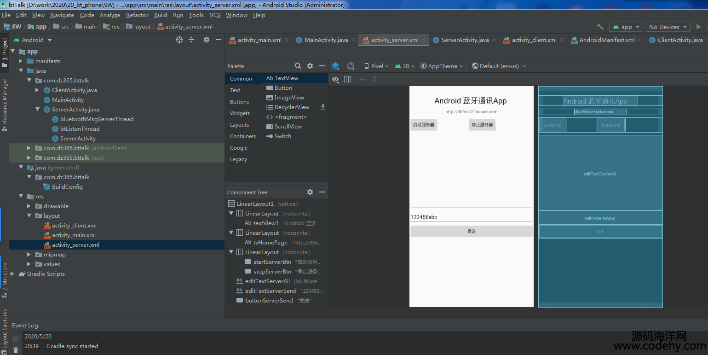
Task: Open the Structure side tab
Action: 5,280
